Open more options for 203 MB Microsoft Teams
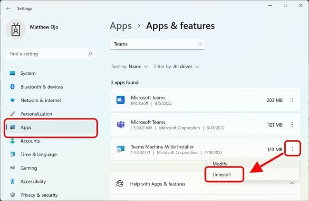This screenshot has height=201, width=309. point(292,100)
